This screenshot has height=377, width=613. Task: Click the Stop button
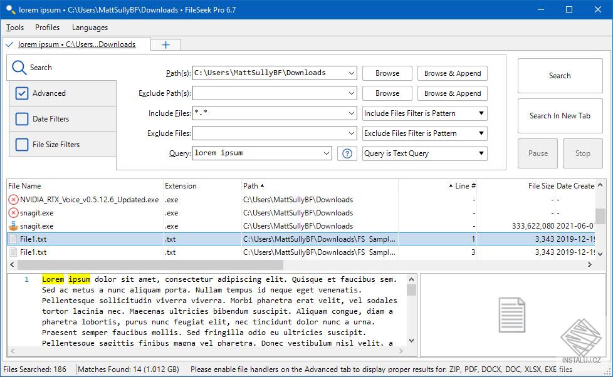(x=582, y=153)
